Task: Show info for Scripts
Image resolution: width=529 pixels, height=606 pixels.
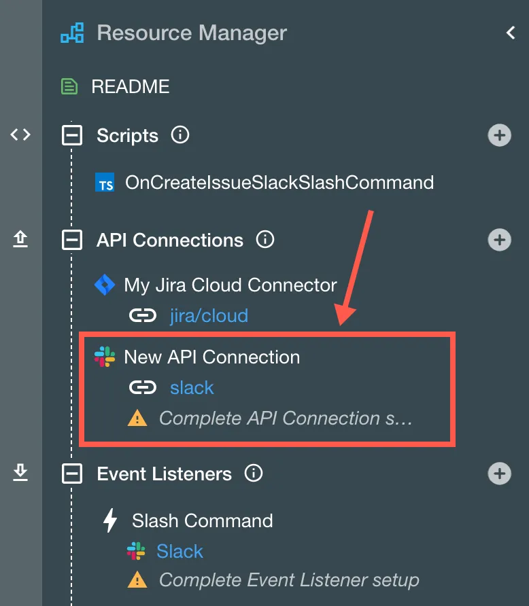Action: pos(180,135)
